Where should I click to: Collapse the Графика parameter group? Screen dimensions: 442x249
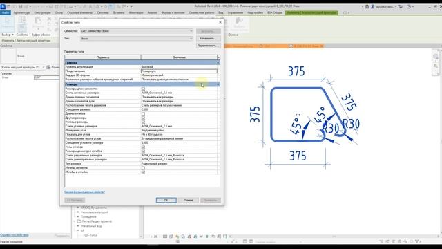218,63
